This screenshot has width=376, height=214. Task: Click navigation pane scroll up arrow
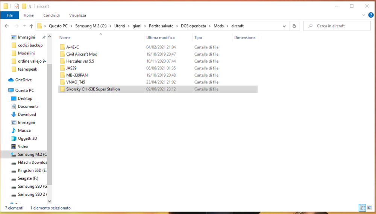click(x=49, y=36)
